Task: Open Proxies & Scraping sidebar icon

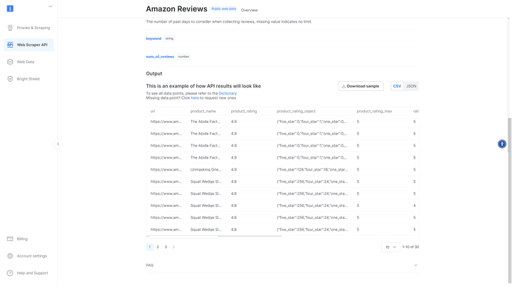Action: 10,28
